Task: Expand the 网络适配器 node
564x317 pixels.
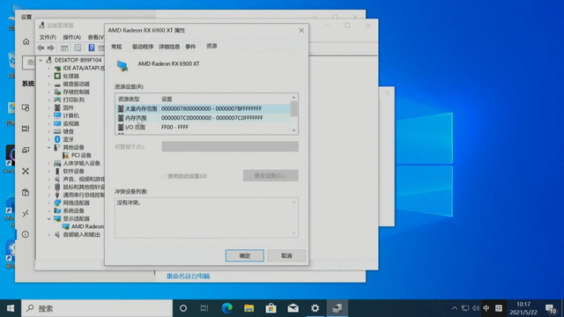Action: click(x=49, y=203)
